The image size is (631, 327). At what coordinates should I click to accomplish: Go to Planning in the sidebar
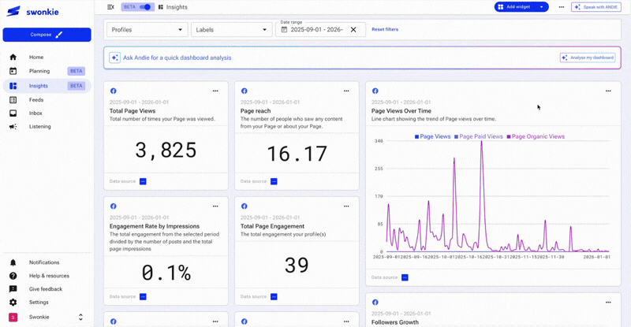(39, 71)
